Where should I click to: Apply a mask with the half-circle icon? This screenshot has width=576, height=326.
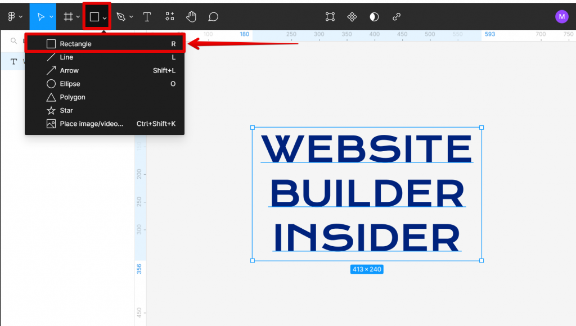[x=373, y=17]
